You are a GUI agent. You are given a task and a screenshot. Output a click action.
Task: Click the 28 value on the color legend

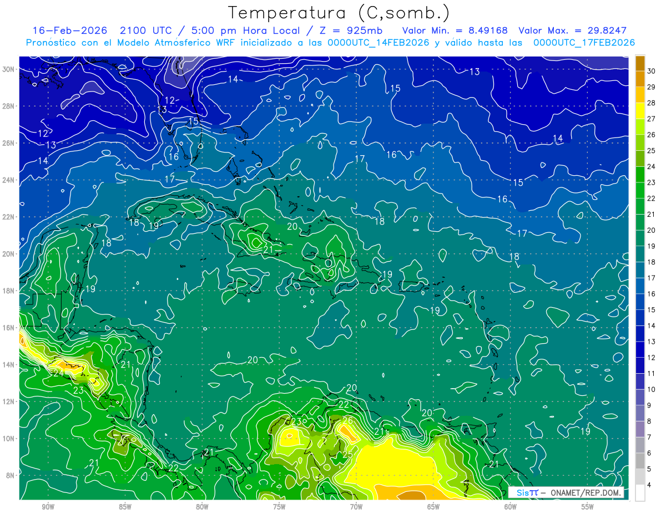(x=652, y=103)
